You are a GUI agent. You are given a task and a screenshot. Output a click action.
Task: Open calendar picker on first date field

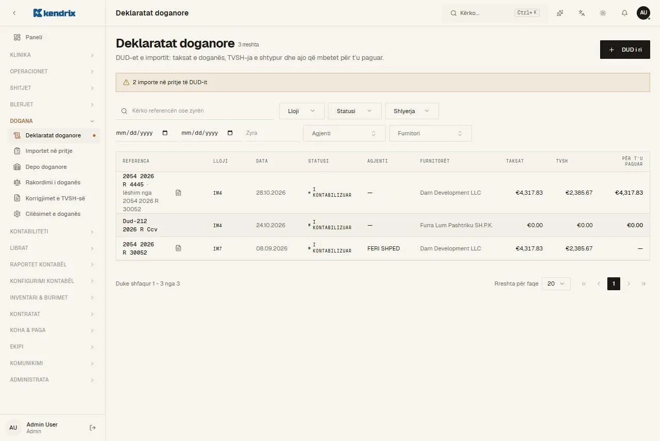pyautogui.click(x=165, y=133)
